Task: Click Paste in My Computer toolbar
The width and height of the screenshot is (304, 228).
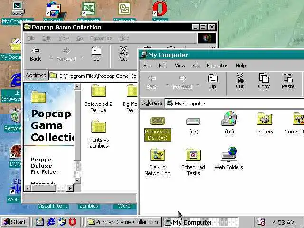Action: [288, 82]
